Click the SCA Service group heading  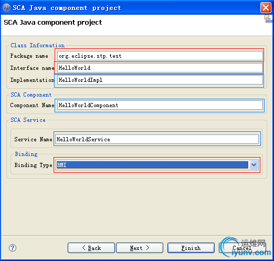pyautogui.click(x=28, y=120)
